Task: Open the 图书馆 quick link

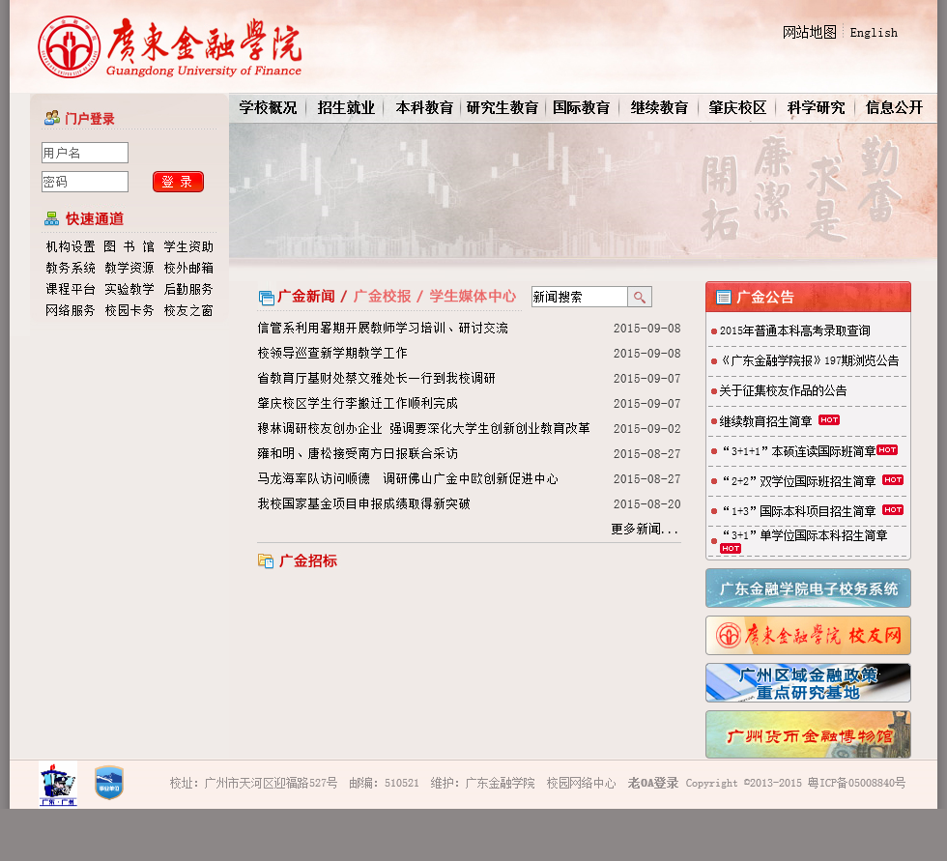Action: tap(129, 246)
